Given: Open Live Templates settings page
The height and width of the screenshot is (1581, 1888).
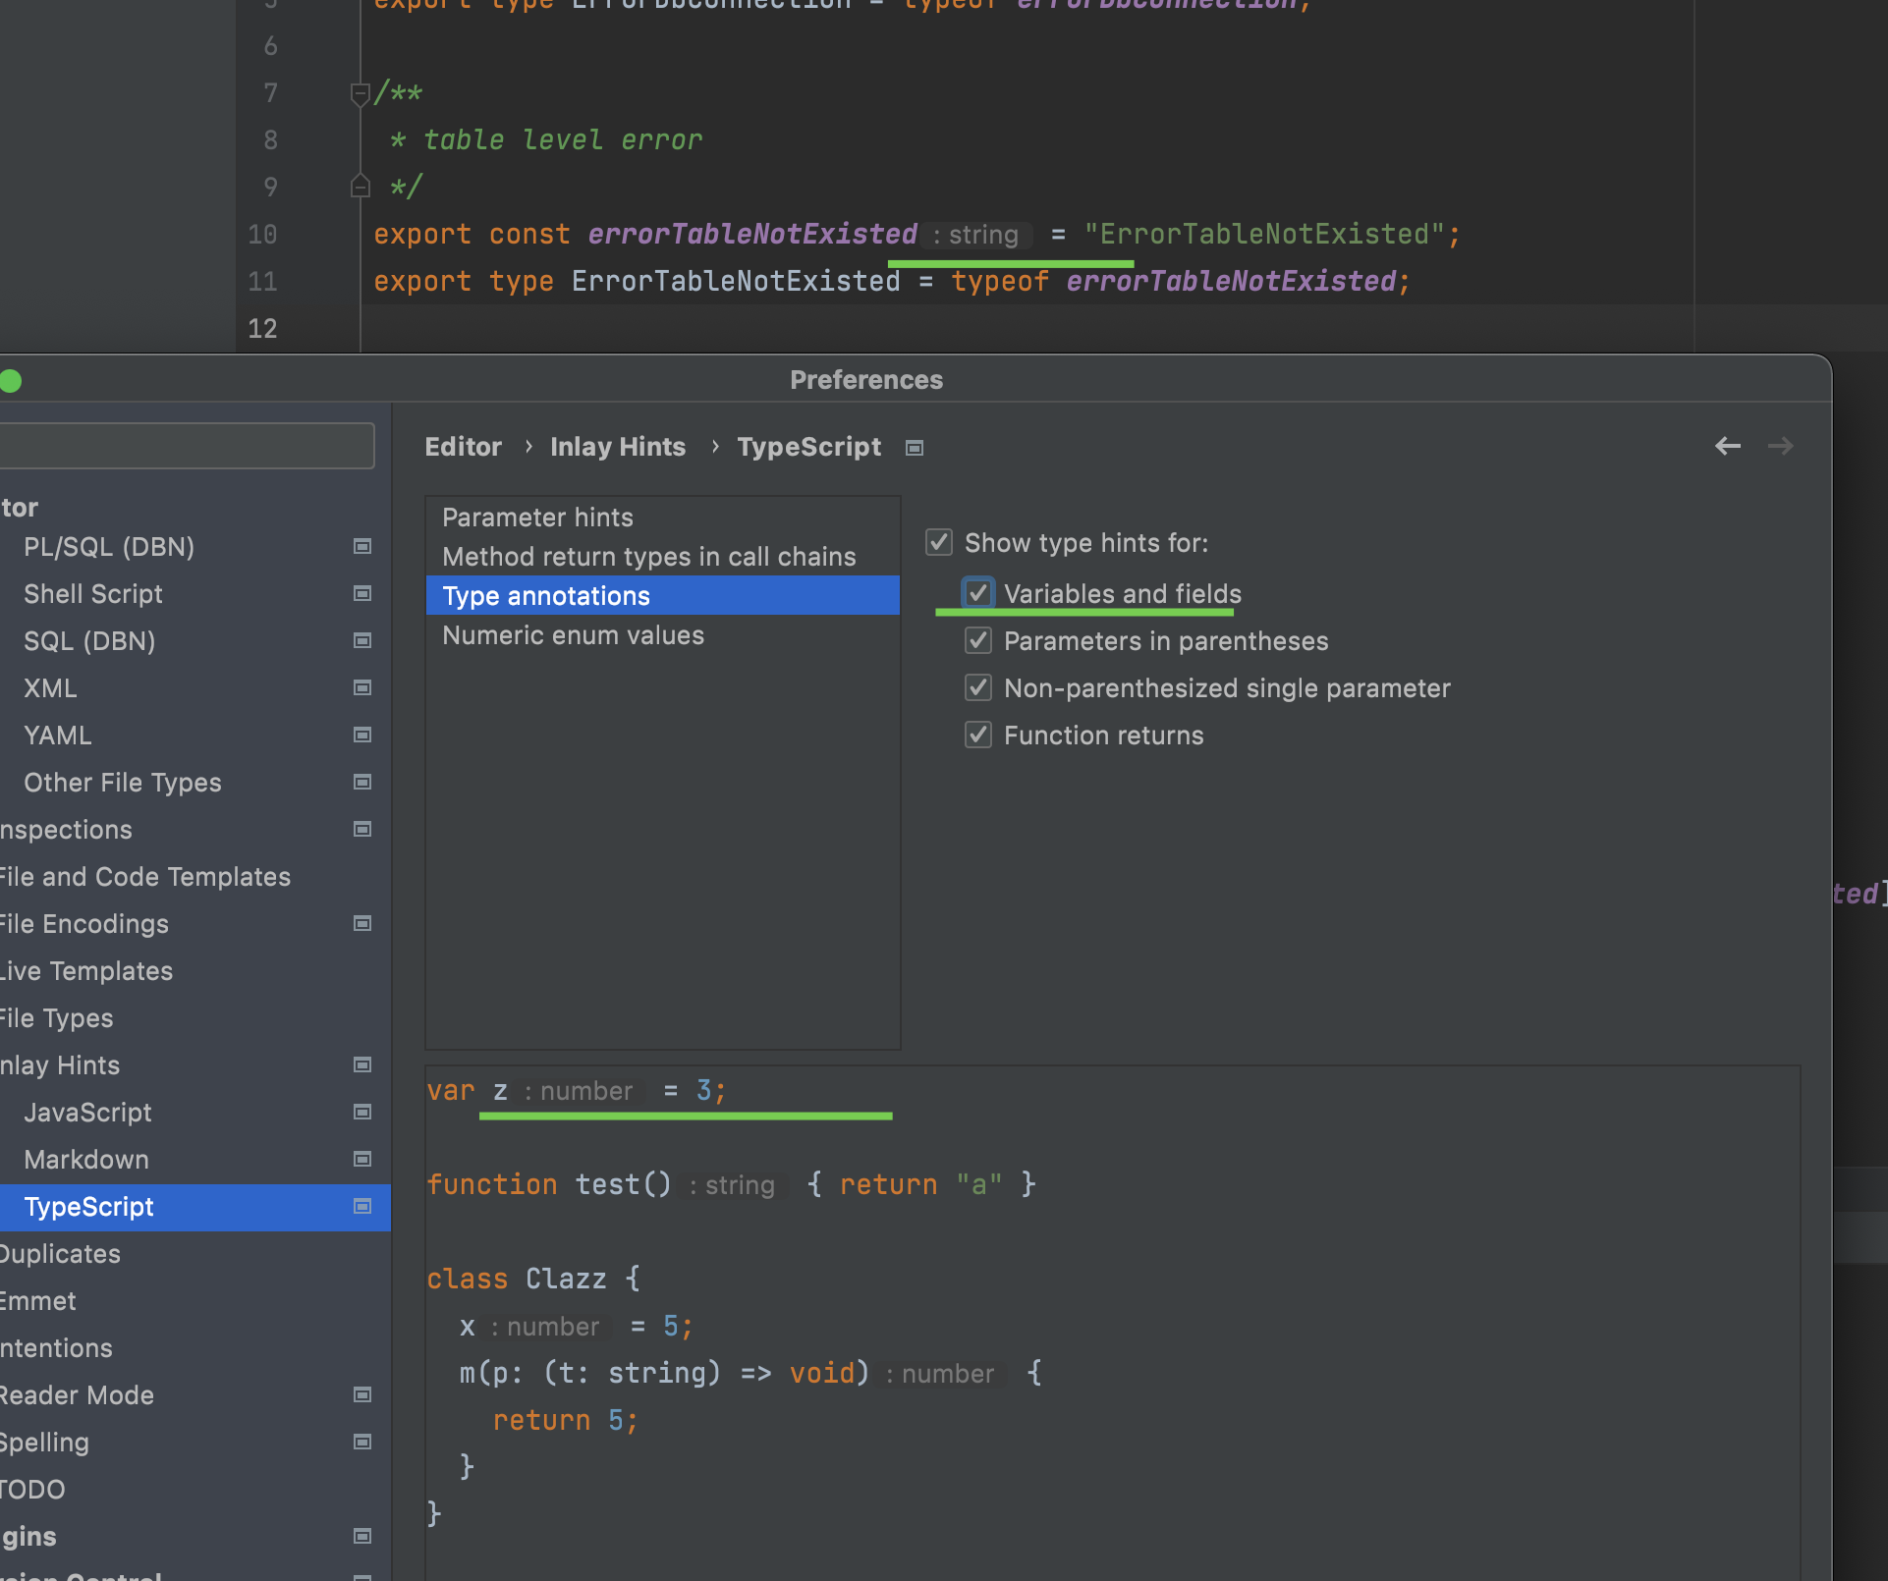Looking at the screenshot, I should pyautogui.click(x=86, y=971).
